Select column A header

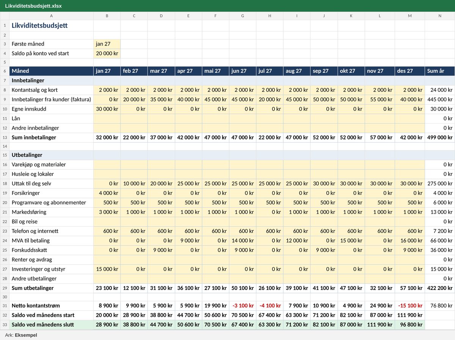[x=52, y=16]
